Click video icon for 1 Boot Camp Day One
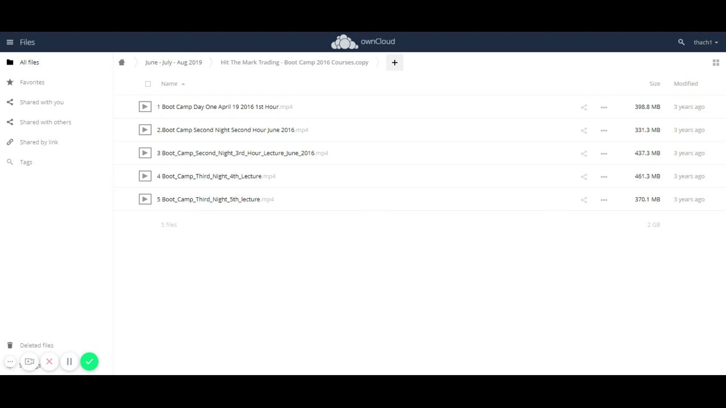 tap(145, 107)
